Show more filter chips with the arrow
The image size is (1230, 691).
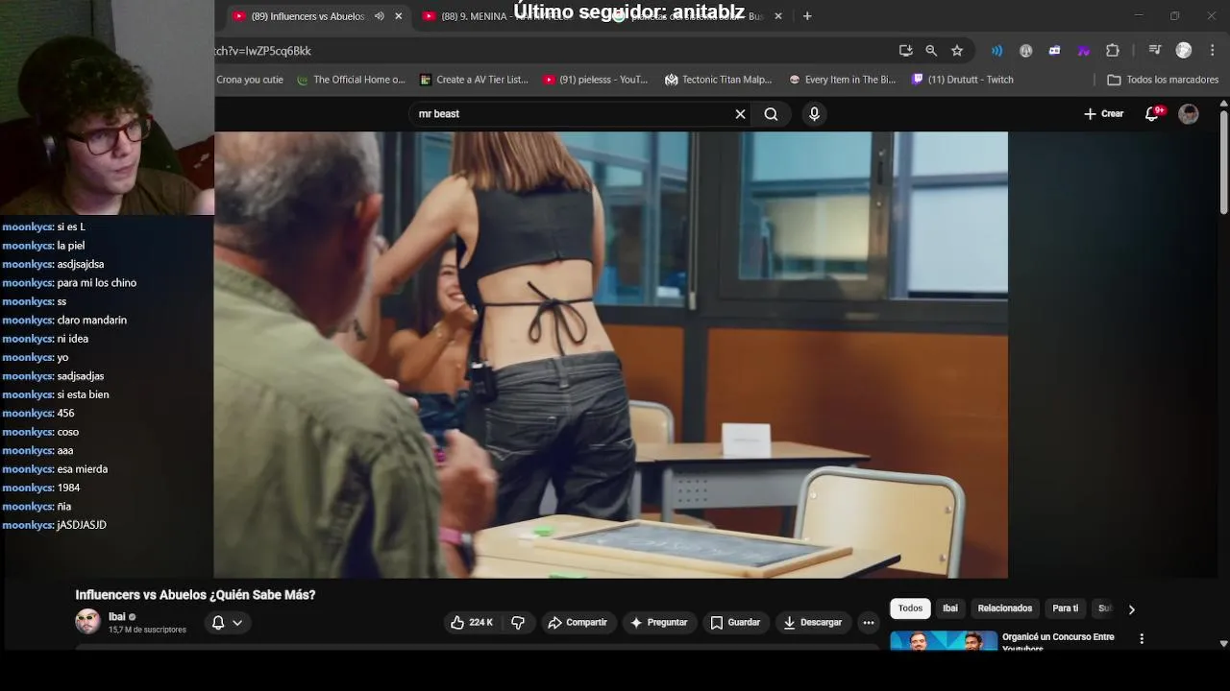pos(1131,609)
